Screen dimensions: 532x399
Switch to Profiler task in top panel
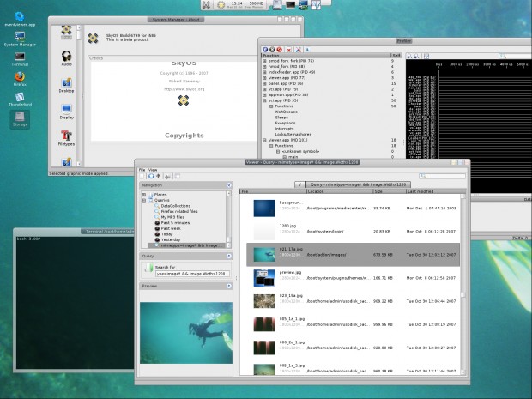(x=317, y=5)
